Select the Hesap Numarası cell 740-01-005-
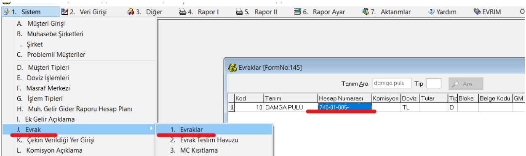This screenshot has height=156, width=526. click(x=344, y=107)
